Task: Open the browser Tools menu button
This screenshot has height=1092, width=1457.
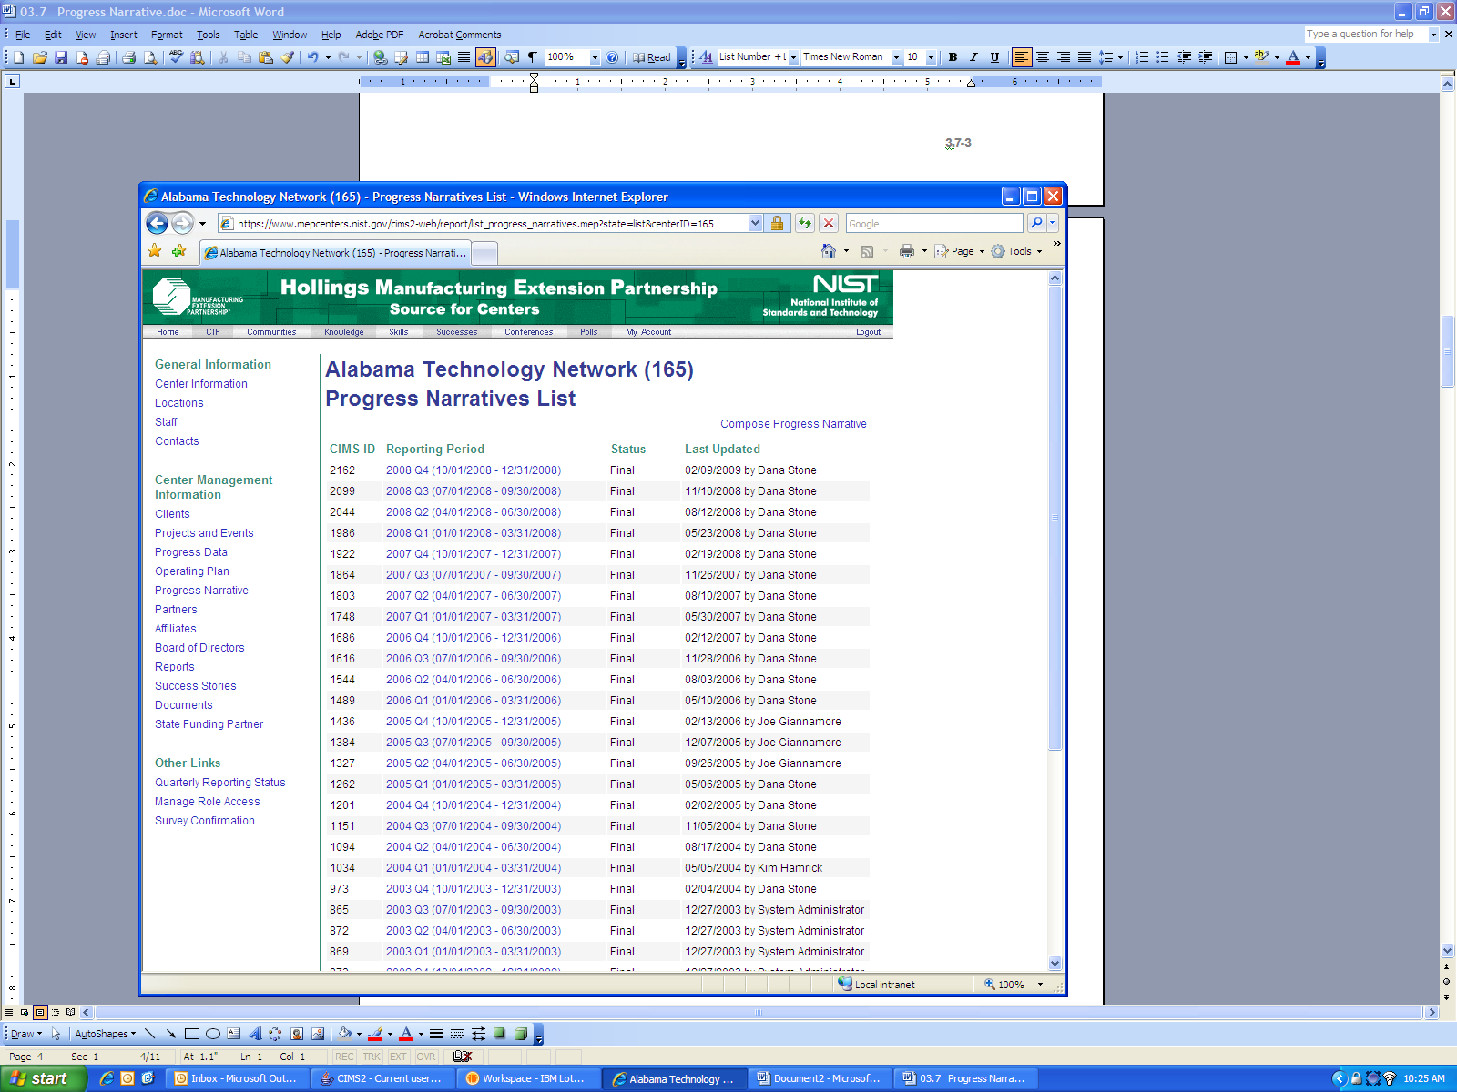Action: pos(1016,251)
